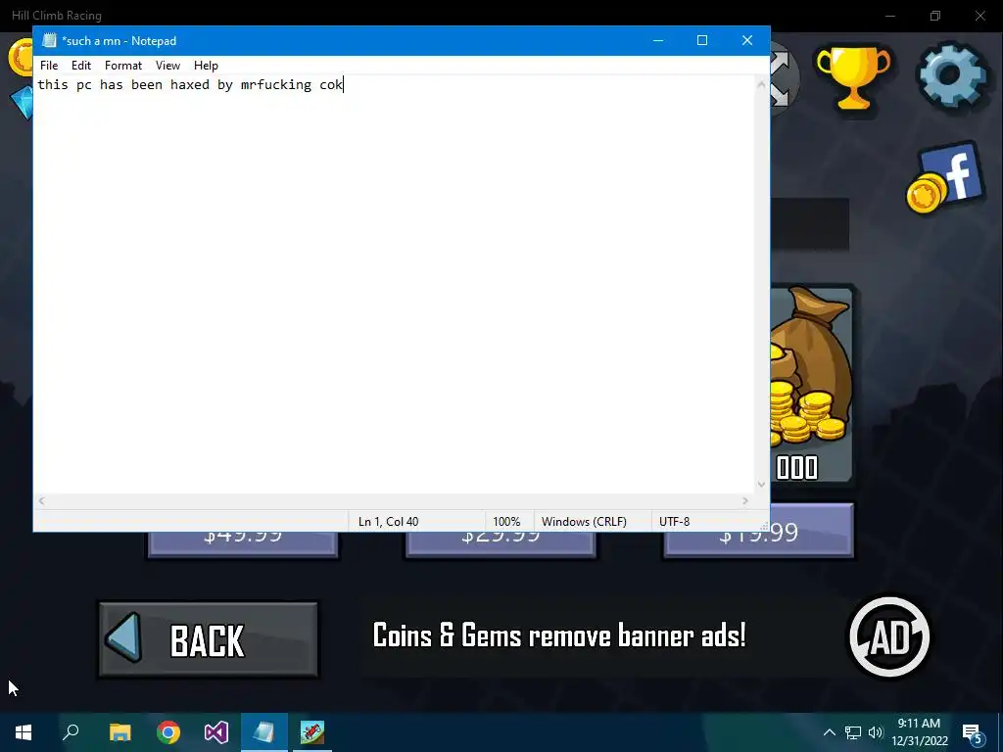Screen dimensions: 1003x752
Task: Open the Help menu in Notepad
Action: tap(206, 66)
